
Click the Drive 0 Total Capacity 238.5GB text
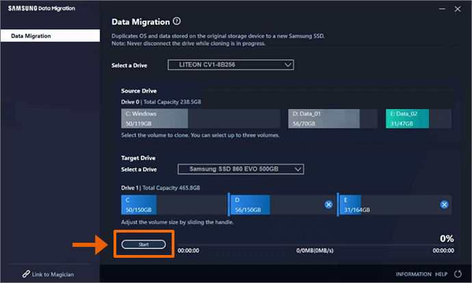(161, 102)
